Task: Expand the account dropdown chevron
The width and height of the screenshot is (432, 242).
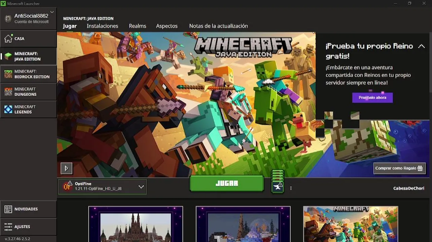Action: 52,12
